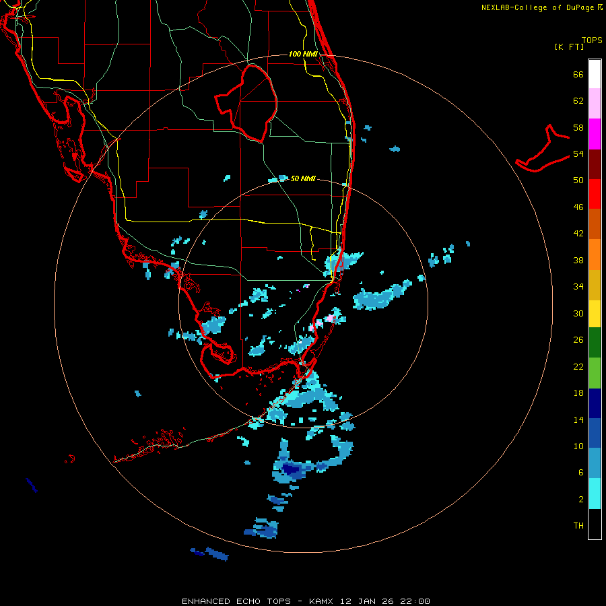Select the light orange legend swatch
The width and height of the screenshot is (606, 606).
595,255
